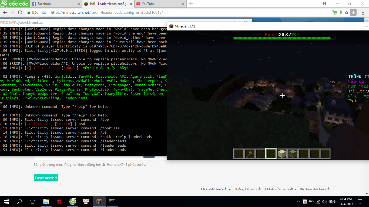Click the green padlock security icon
This screenshot has width=369, height=207.
[29, 12]
